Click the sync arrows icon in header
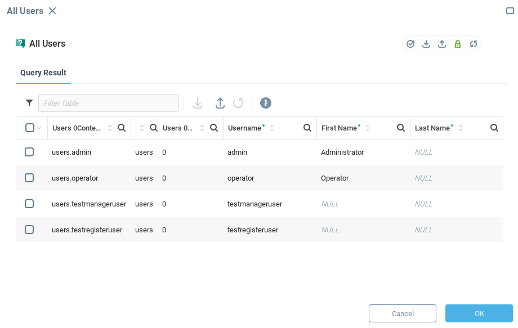Viewport: 518px width, 328px height. coord(474,44)
